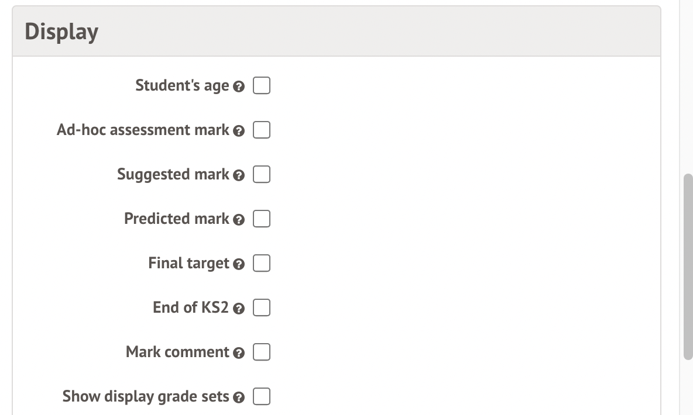Click help icon next to Predicted mark
Viewport: 693px width, 415px height.
(x=238, y=220)
